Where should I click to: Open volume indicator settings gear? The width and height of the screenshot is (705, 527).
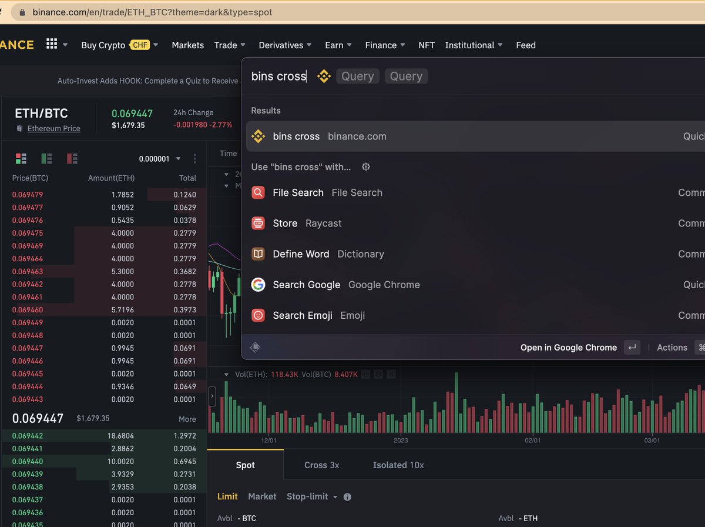tap(378, 374)
